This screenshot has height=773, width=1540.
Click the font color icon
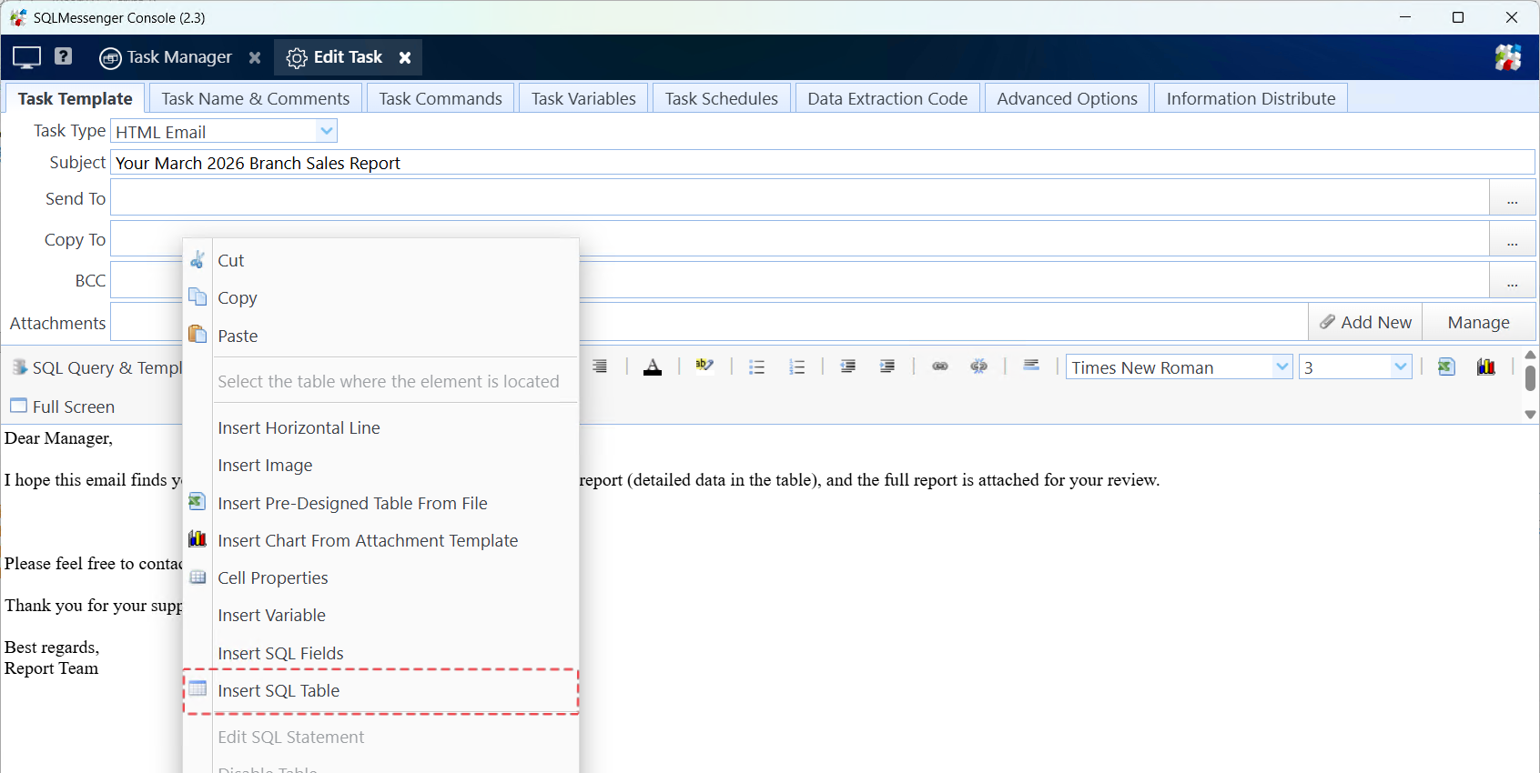pos(653,367)
